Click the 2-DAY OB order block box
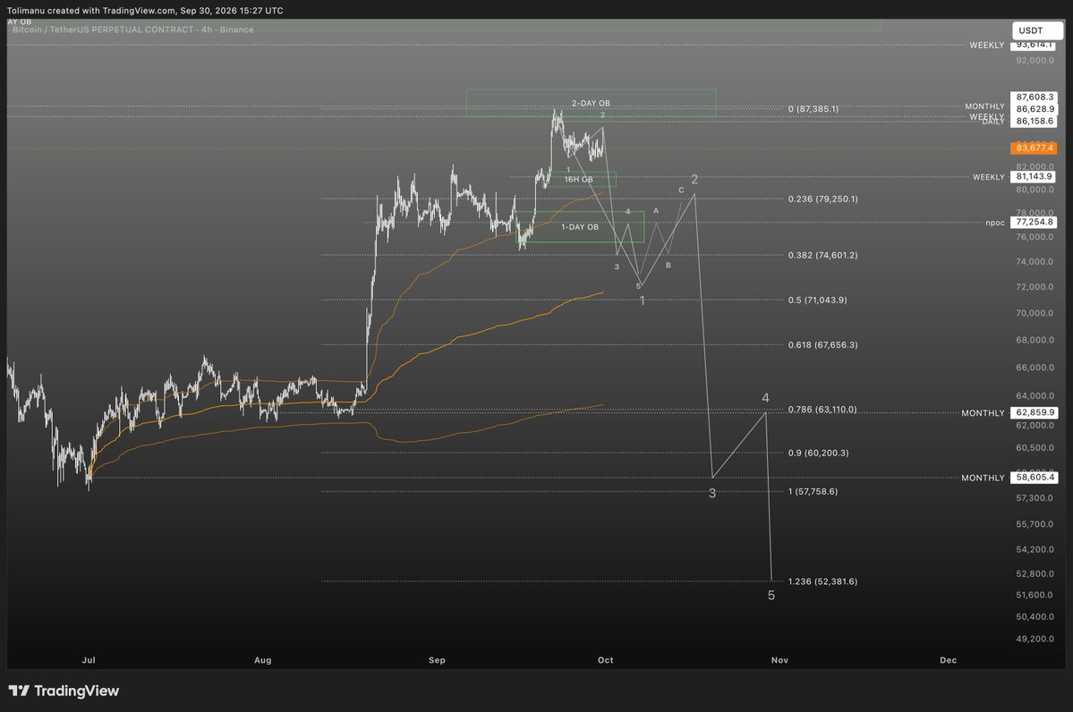The height and width of the screenshot is (712, 1073). click(x=592, y=103)
